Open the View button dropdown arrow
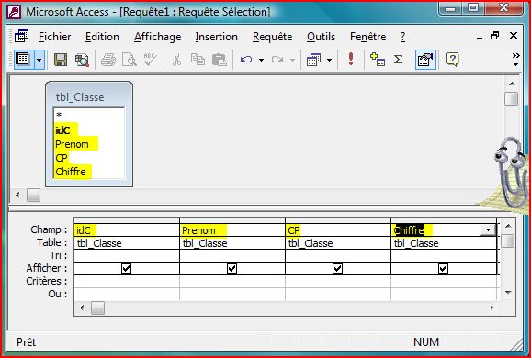Image resolution: width=531 pixels, height=358 pixels. point(39,60)
